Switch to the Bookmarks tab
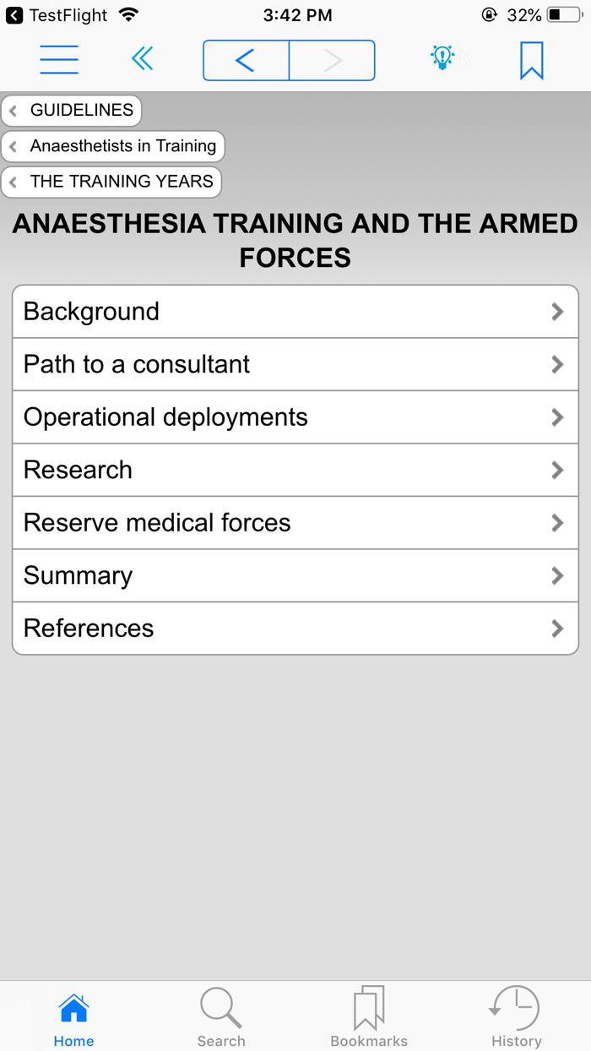Image resolution: width=591 pixels, height=1051 pixels. tap(369, 1017)
